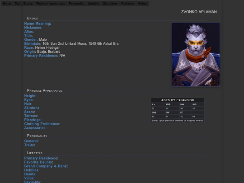This screenshot has width=244, height=183.
Task: Open Disciplines from the navigation bar
Action: tap(110, 4)
